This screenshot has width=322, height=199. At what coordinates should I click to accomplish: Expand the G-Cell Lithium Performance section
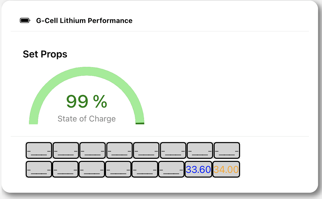[x=84, y=20]
